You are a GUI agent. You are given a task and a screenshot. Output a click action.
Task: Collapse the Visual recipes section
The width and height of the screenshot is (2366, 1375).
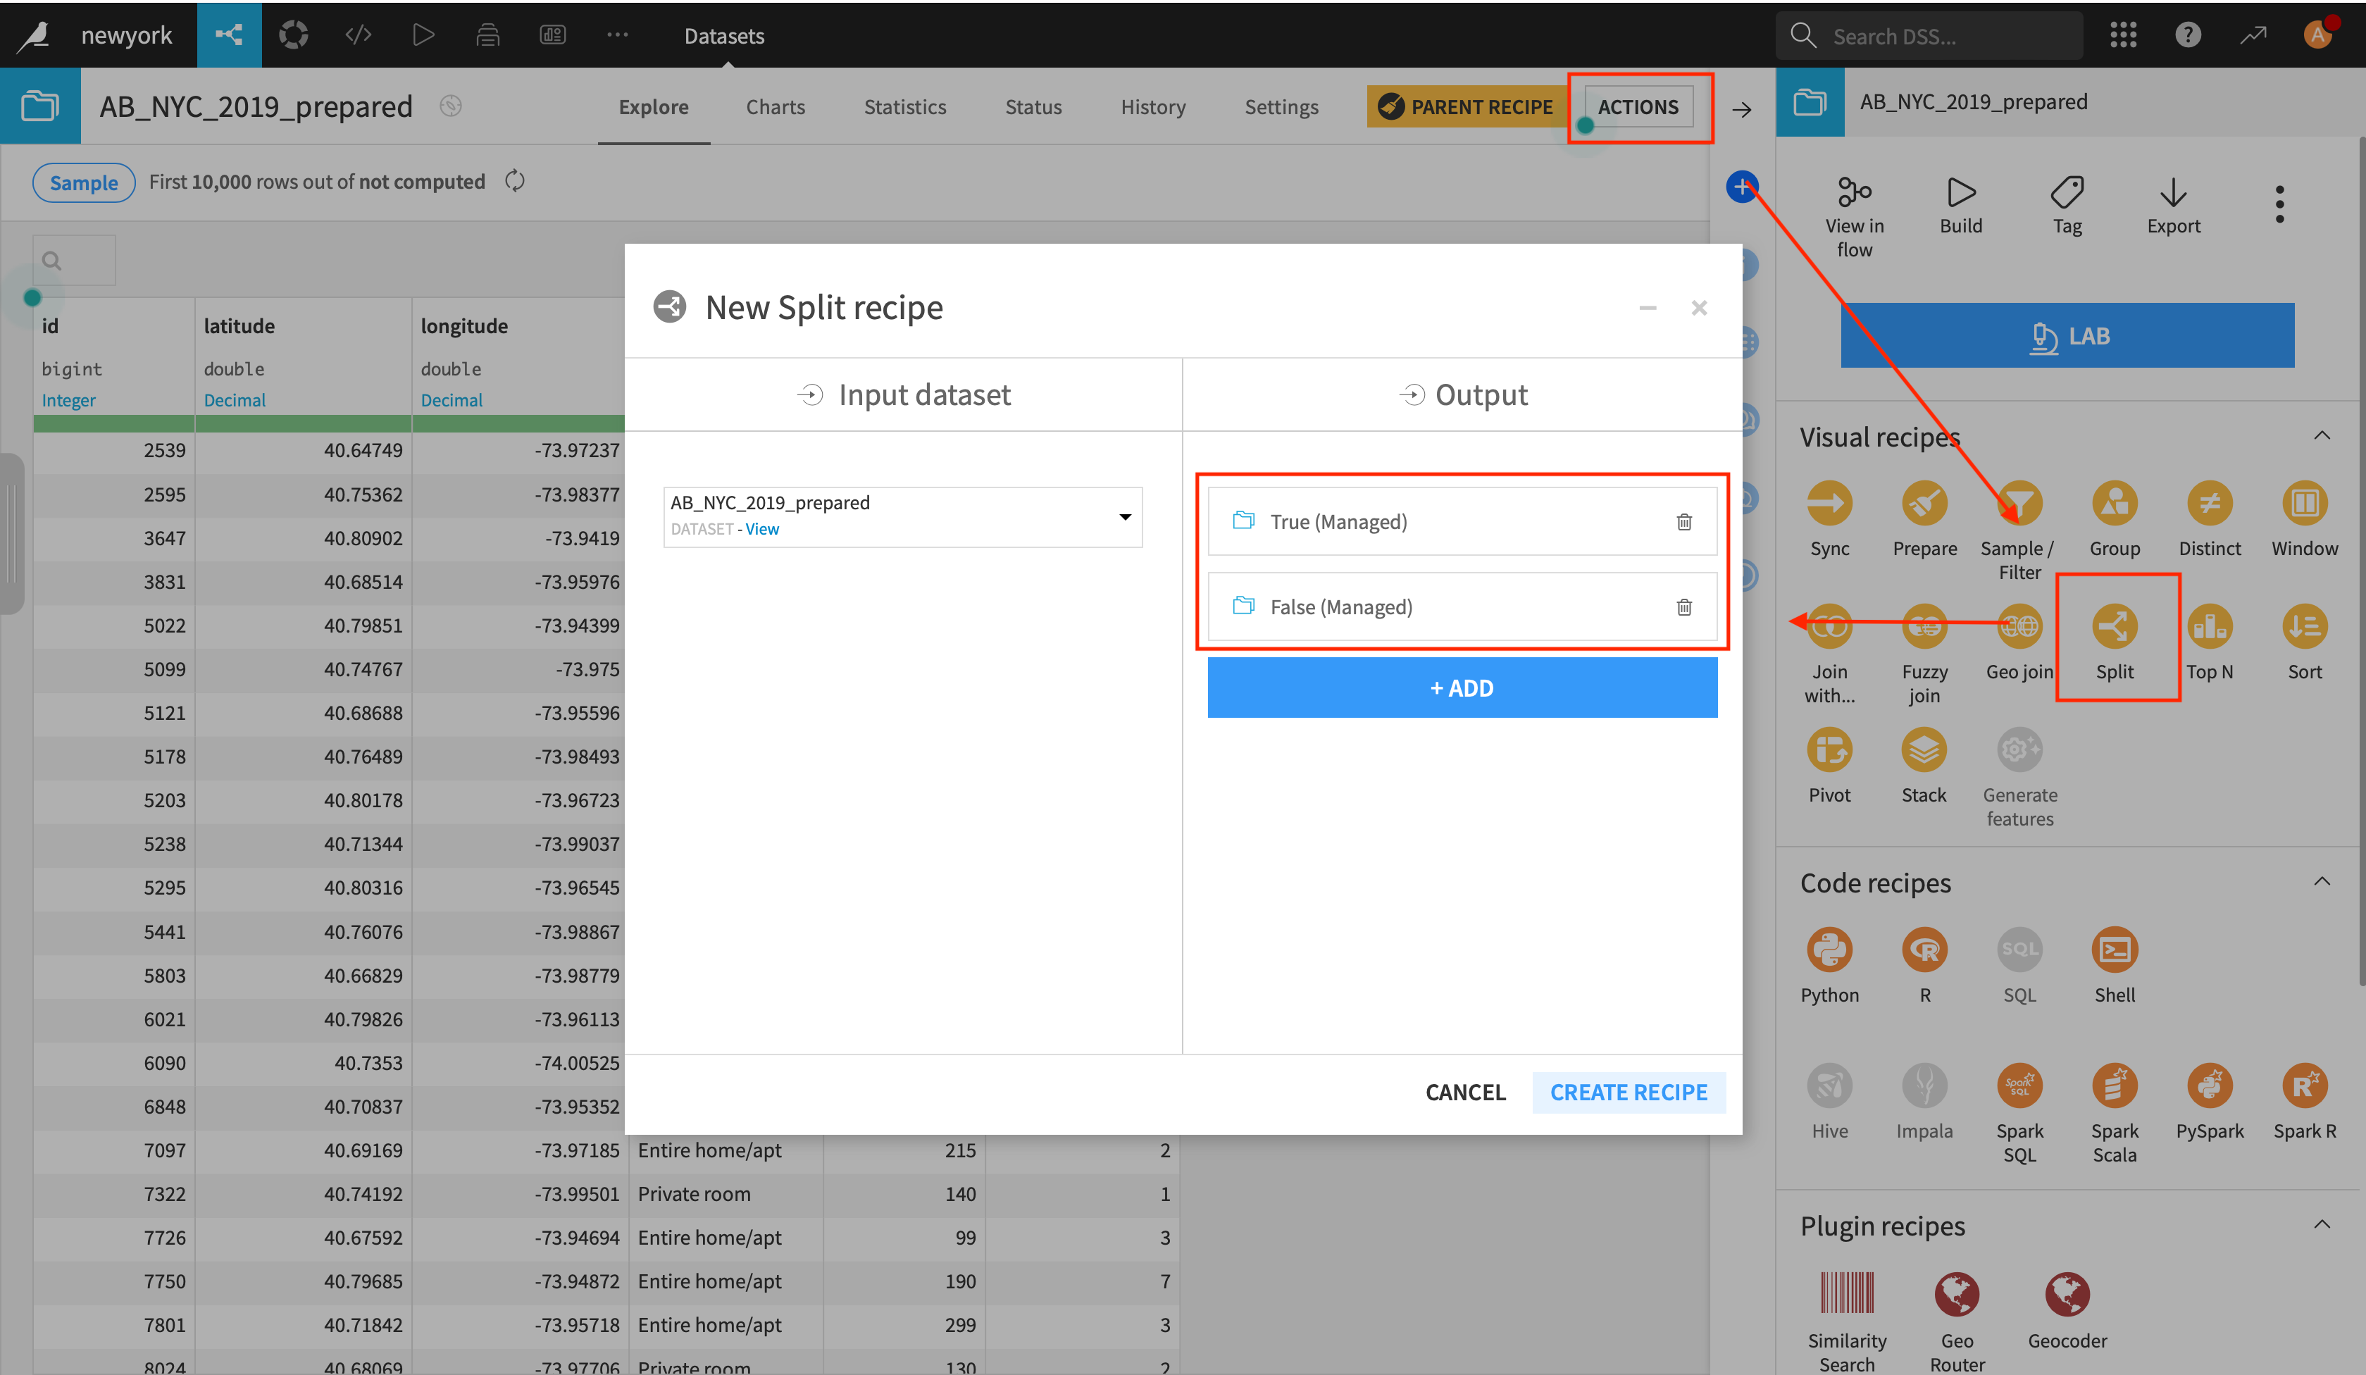pos(2321,436)
